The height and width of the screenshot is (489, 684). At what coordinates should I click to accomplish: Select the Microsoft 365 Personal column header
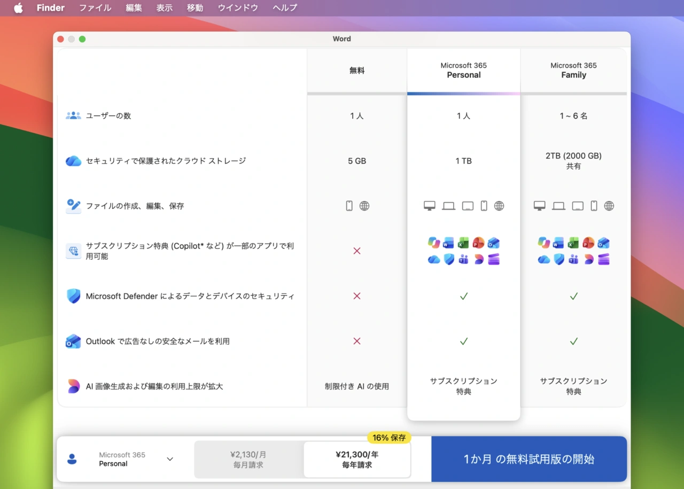(464, 71)
